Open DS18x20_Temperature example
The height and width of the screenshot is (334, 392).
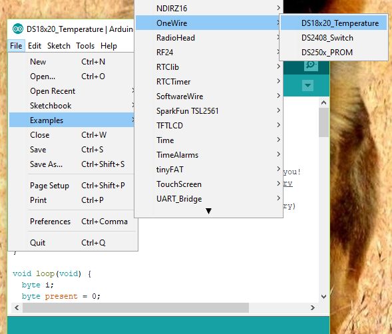(x=333, y=23)
